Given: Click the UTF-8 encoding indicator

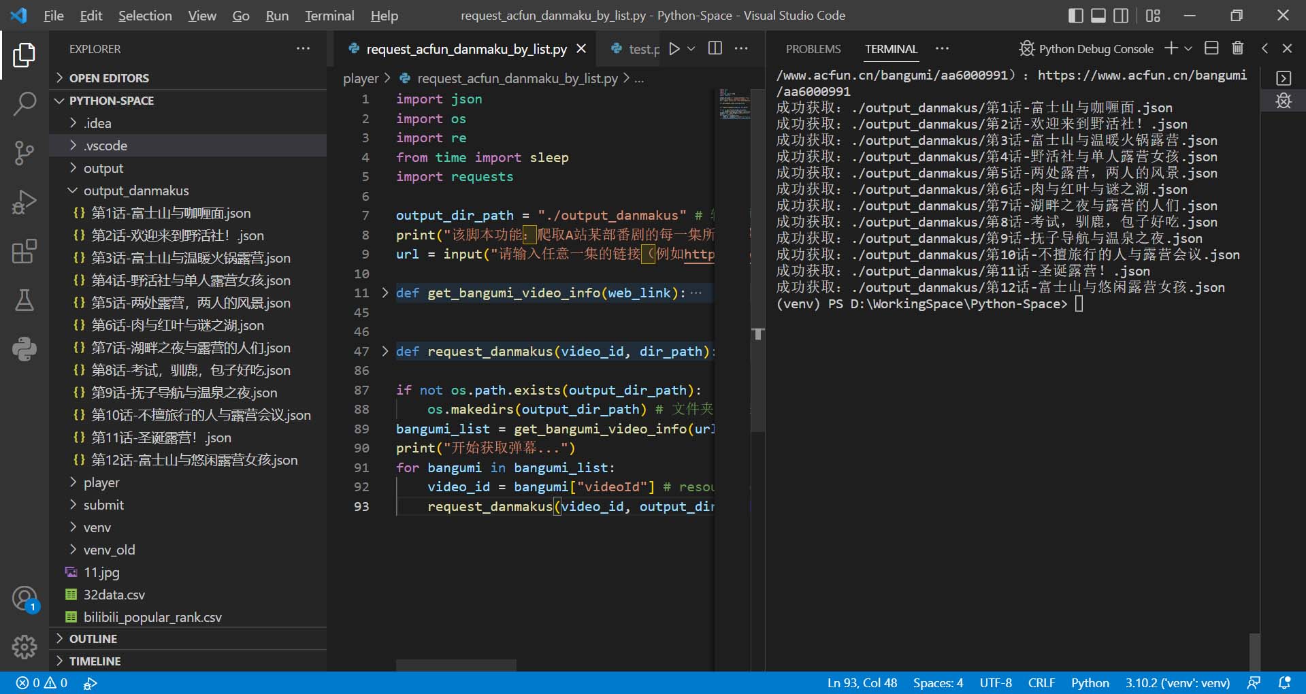Looking at the screenshot, I should coord(996,682).
